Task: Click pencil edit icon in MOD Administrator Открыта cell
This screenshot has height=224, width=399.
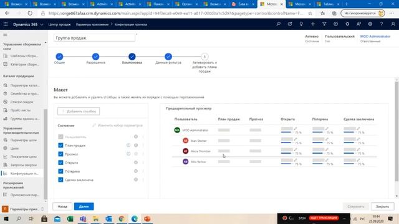Action: [x=296, y=129]
